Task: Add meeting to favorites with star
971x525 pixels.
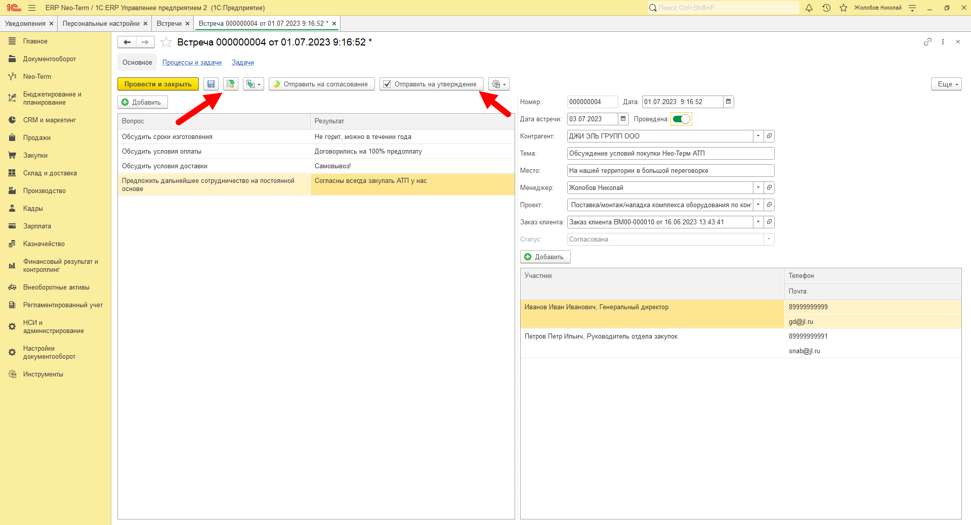Action: (x=166, y=42)
